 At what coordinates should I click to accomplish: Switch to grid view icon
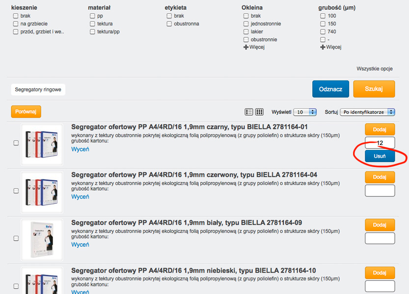point(259,112)
